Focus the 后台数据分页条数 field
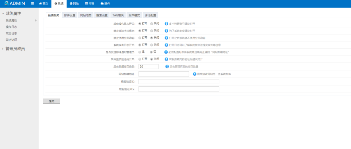 pyautogui.click(x=148, y=66)
